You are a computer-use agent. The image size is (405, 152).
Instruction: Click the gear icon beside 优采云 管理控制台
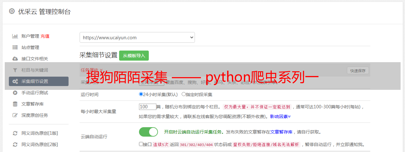(x=12, y=11)
